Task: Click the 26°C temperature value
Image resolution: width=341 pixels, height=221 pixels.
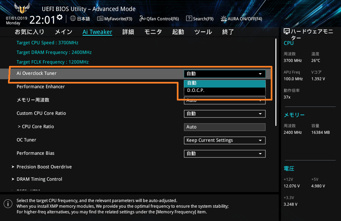Action: 316,61
